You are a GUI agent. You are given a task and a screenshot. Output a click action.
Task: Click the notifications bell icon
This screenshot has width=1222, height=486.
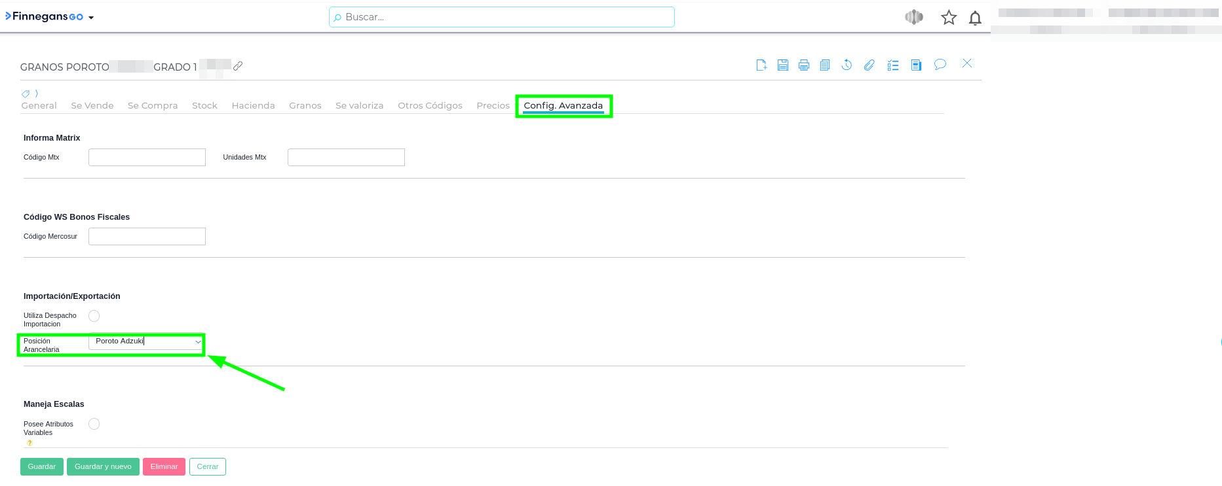tap(975, 18)
